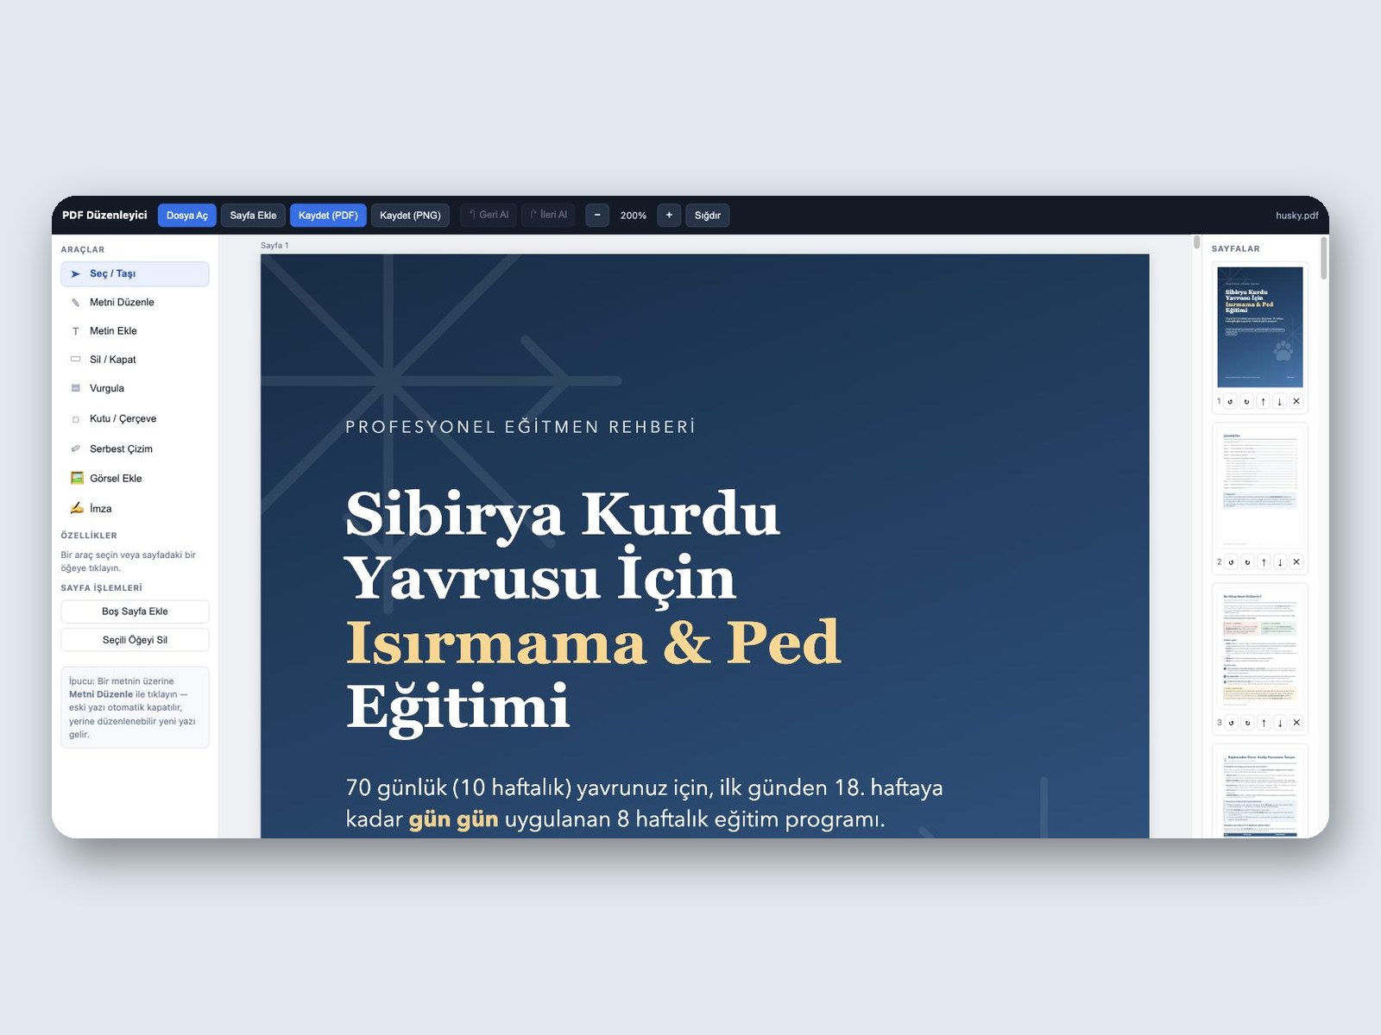This screenshot has width=1381, height=1035.
Task: Enable the Serbest Çizim drawing tool
Action: (135, 448)
